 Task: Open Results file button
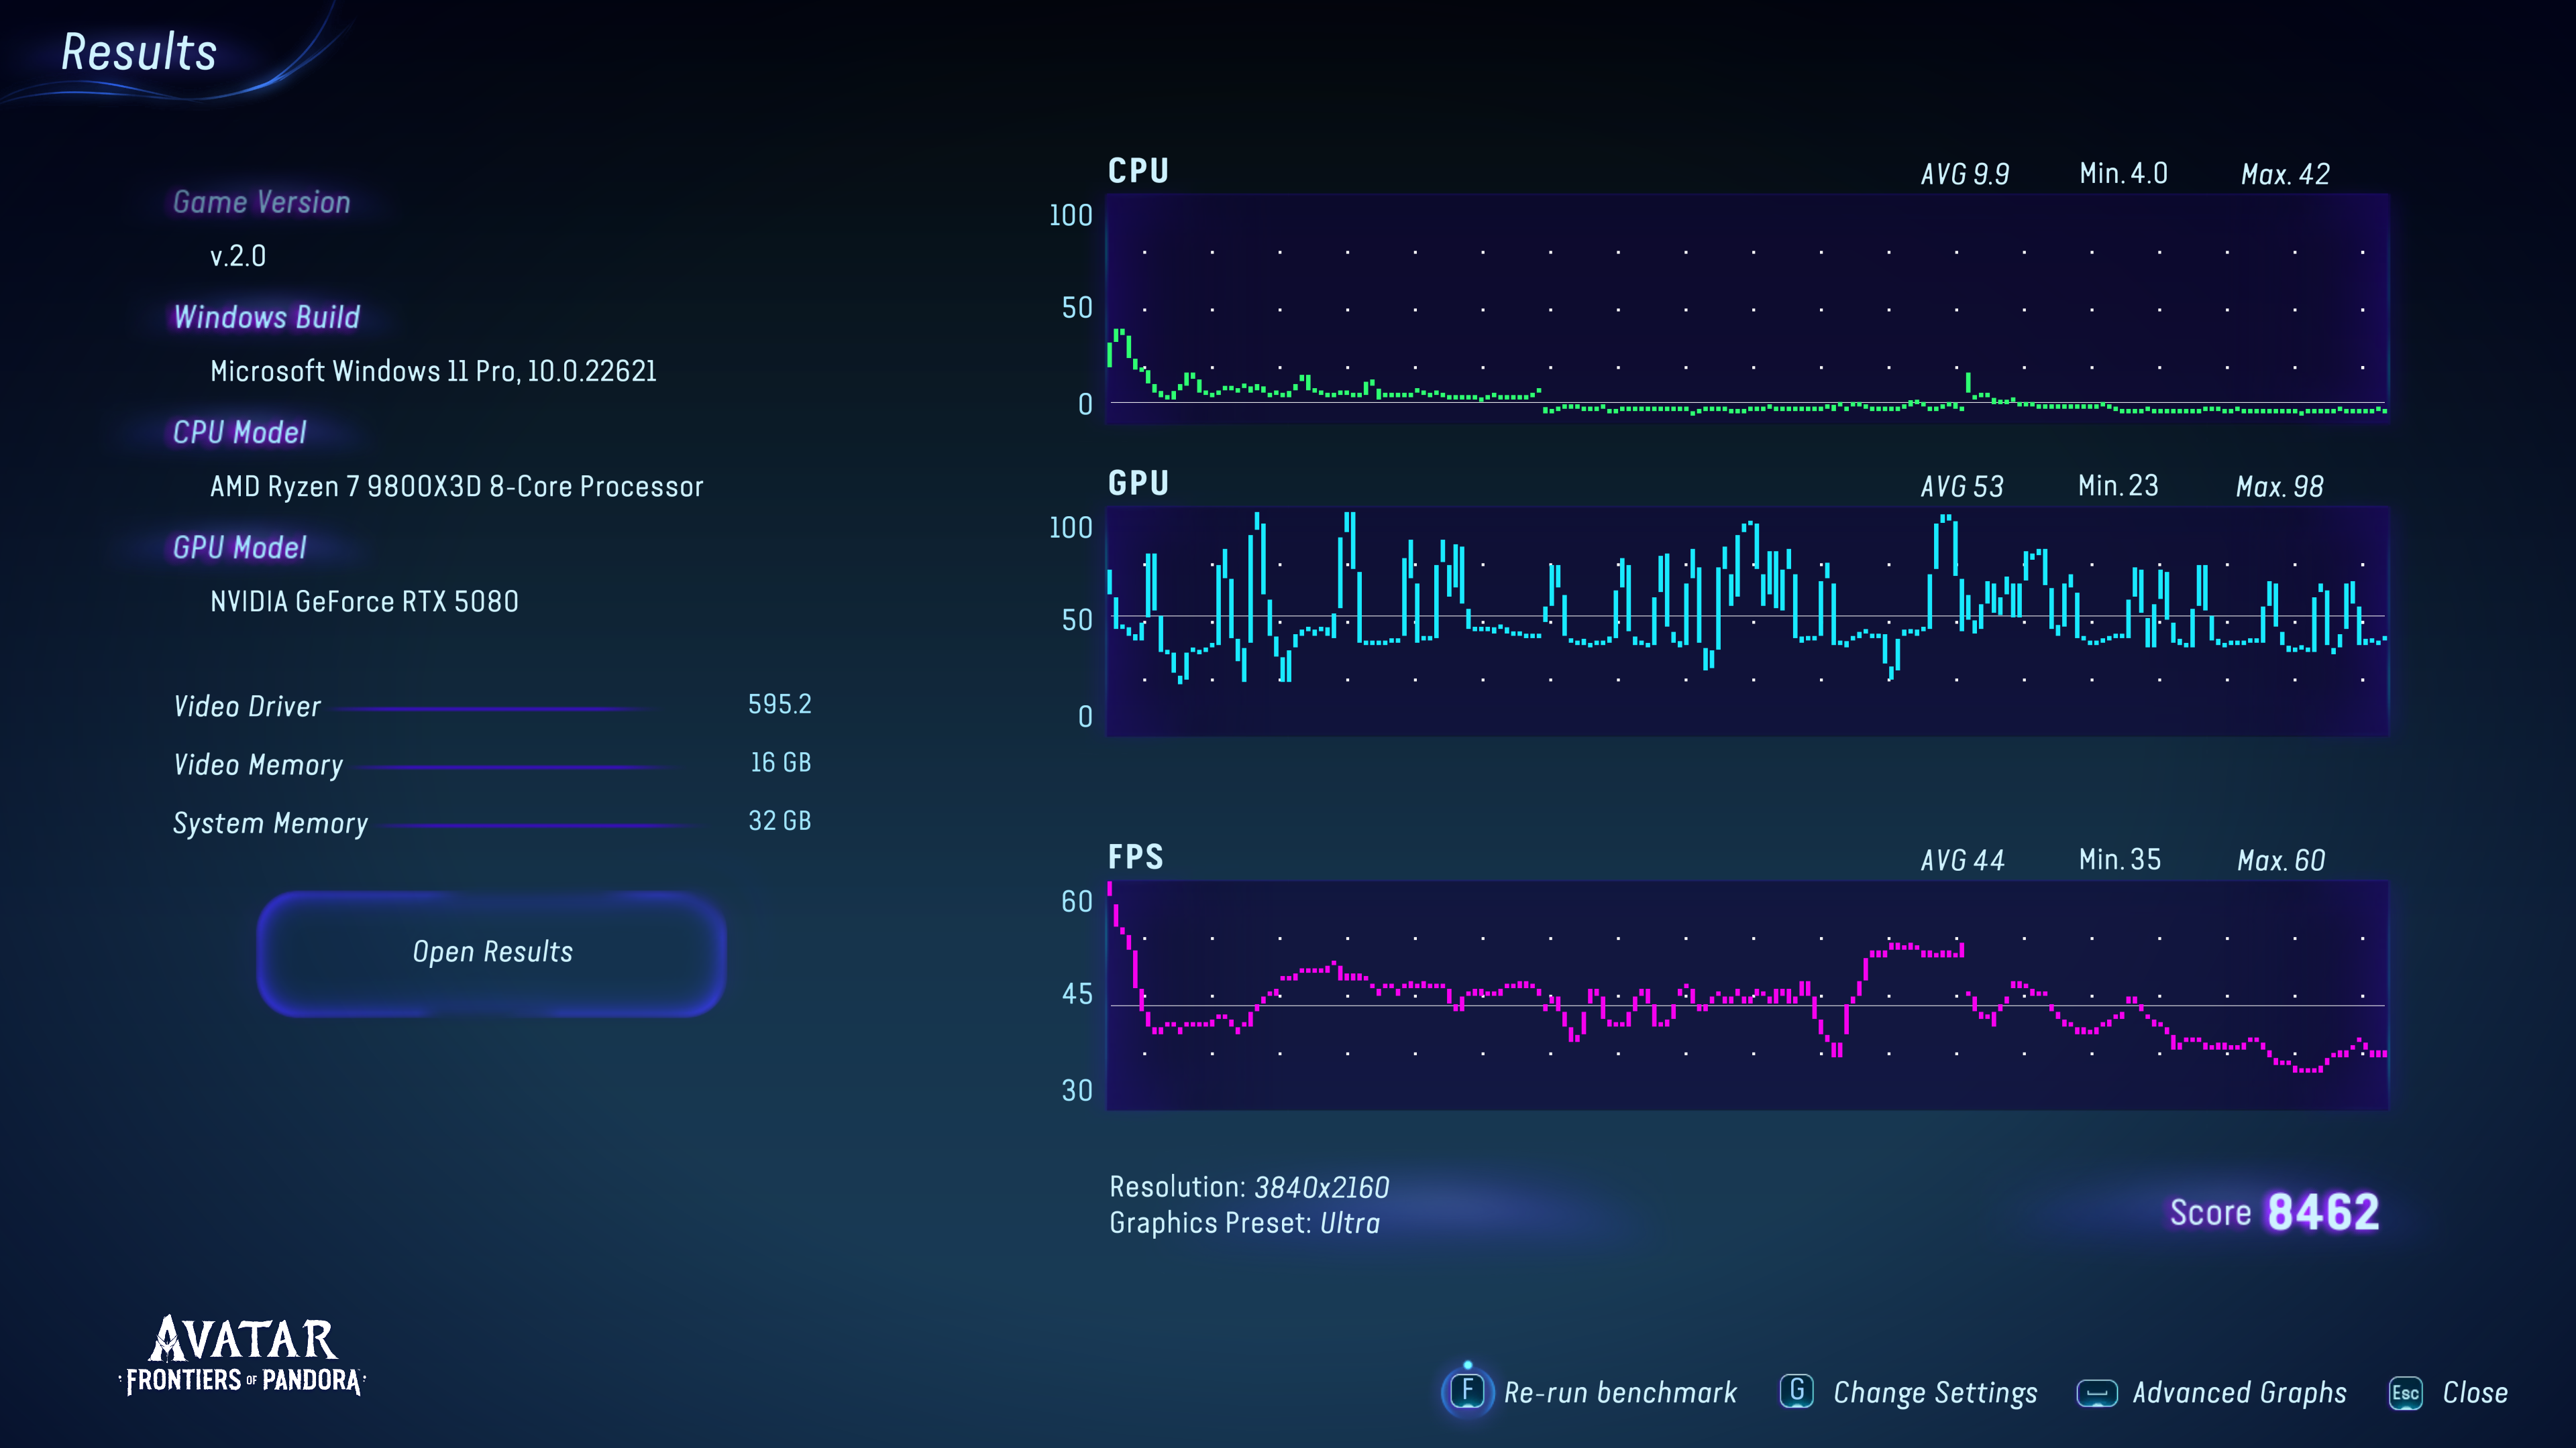pyautogui.click(x=492, y=953)
